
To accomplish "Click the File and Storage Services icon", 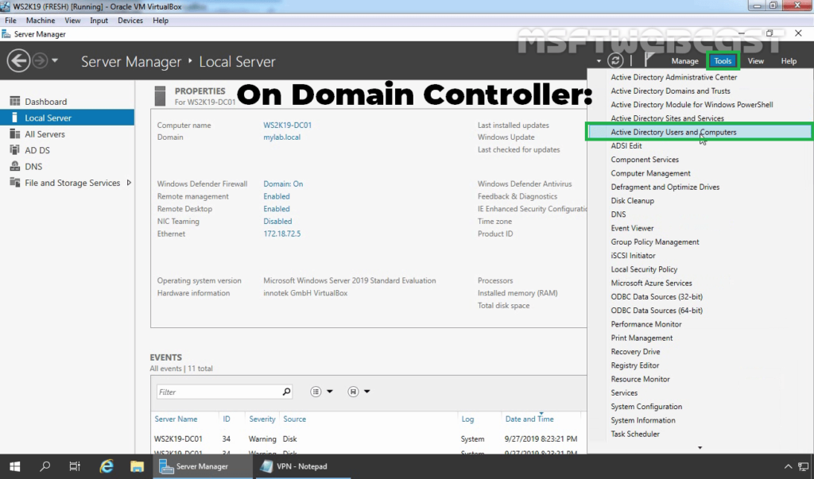I will (15, 183).
